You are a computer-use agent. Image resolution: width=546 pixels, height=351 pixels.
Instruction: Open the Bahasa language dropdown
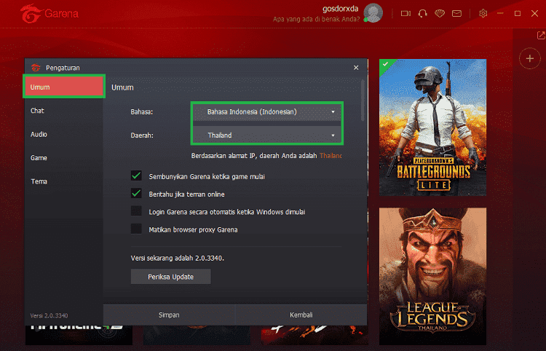267,111
